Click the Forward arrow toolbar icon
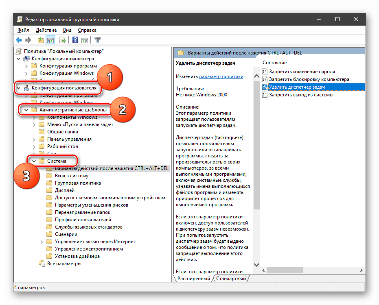 click(x=28, y=40)
